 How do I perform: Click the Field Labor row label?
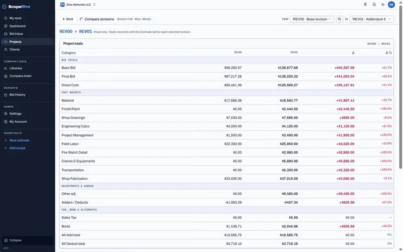(x=70, y=144)
